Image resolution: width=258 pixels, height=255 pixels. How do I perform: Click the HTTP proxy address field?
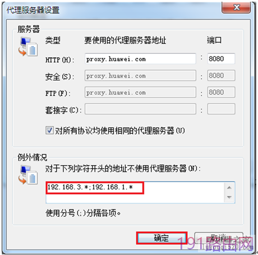(140, 59)
